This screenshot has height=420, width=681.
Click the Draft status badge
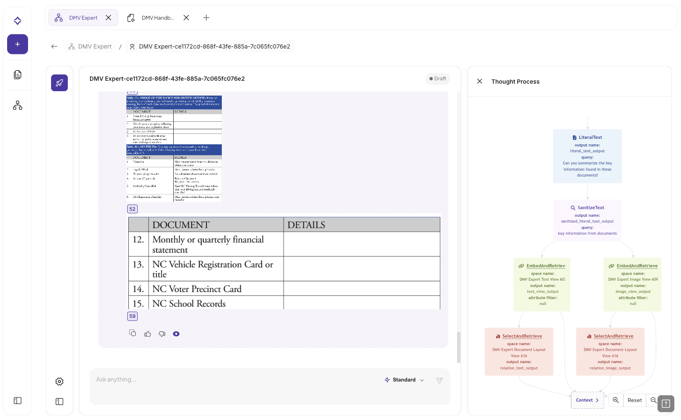(438, 79)
